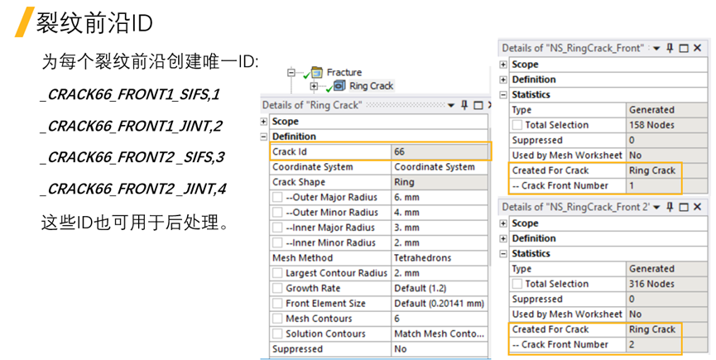Screen dimensions: 716x360
Task: Click the Crack Shape value Ring
Action: tap(440, 182)
